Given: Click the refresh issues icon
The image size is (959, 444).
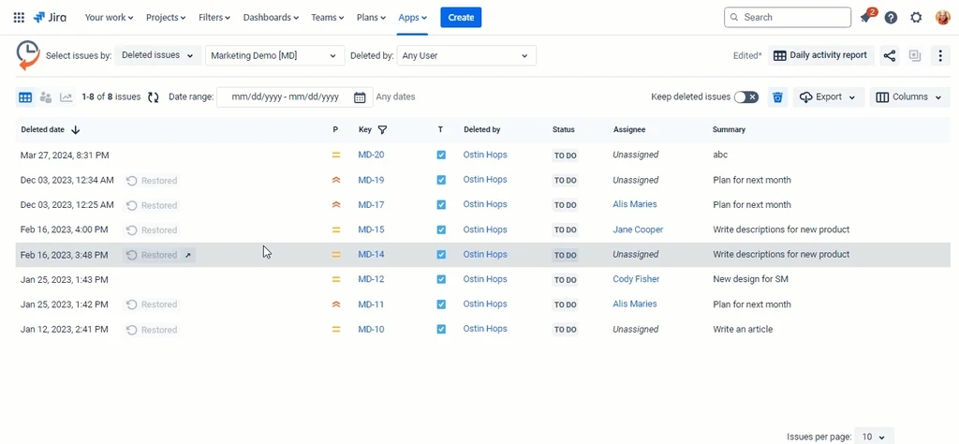Looking at the screenshot, I should [x=154, y=97].
